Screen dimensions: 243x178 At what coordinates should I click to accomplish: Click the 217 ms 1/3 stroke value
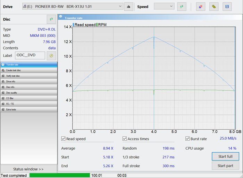168,157
